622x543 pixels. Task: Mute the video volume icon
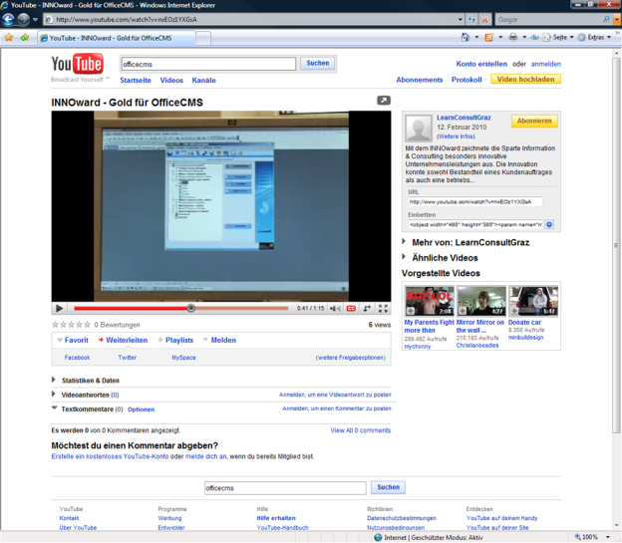[x=335, y=308]
